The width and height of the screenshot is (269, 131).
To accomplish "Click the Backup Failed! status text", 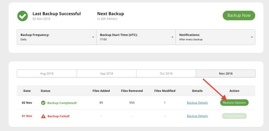I will 58,116.
